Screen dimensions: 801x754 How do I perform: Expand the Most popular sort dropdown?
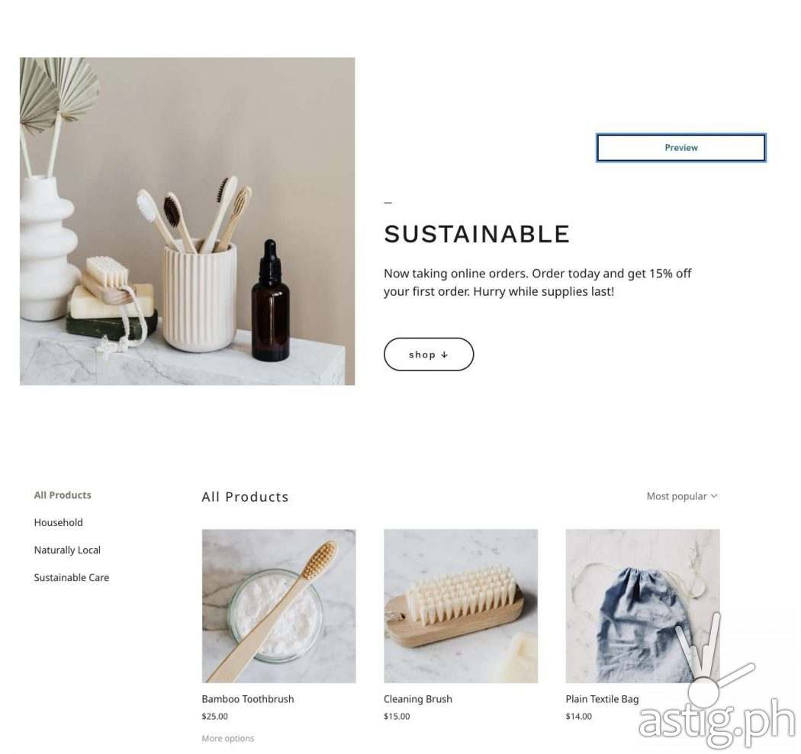(x=682, y=496)
